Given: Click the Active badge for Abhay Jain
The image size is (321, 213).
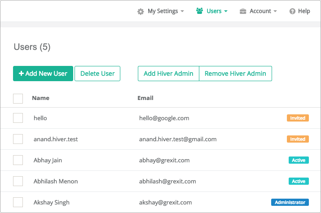Looking at the screenshot, I should [299, 160].
